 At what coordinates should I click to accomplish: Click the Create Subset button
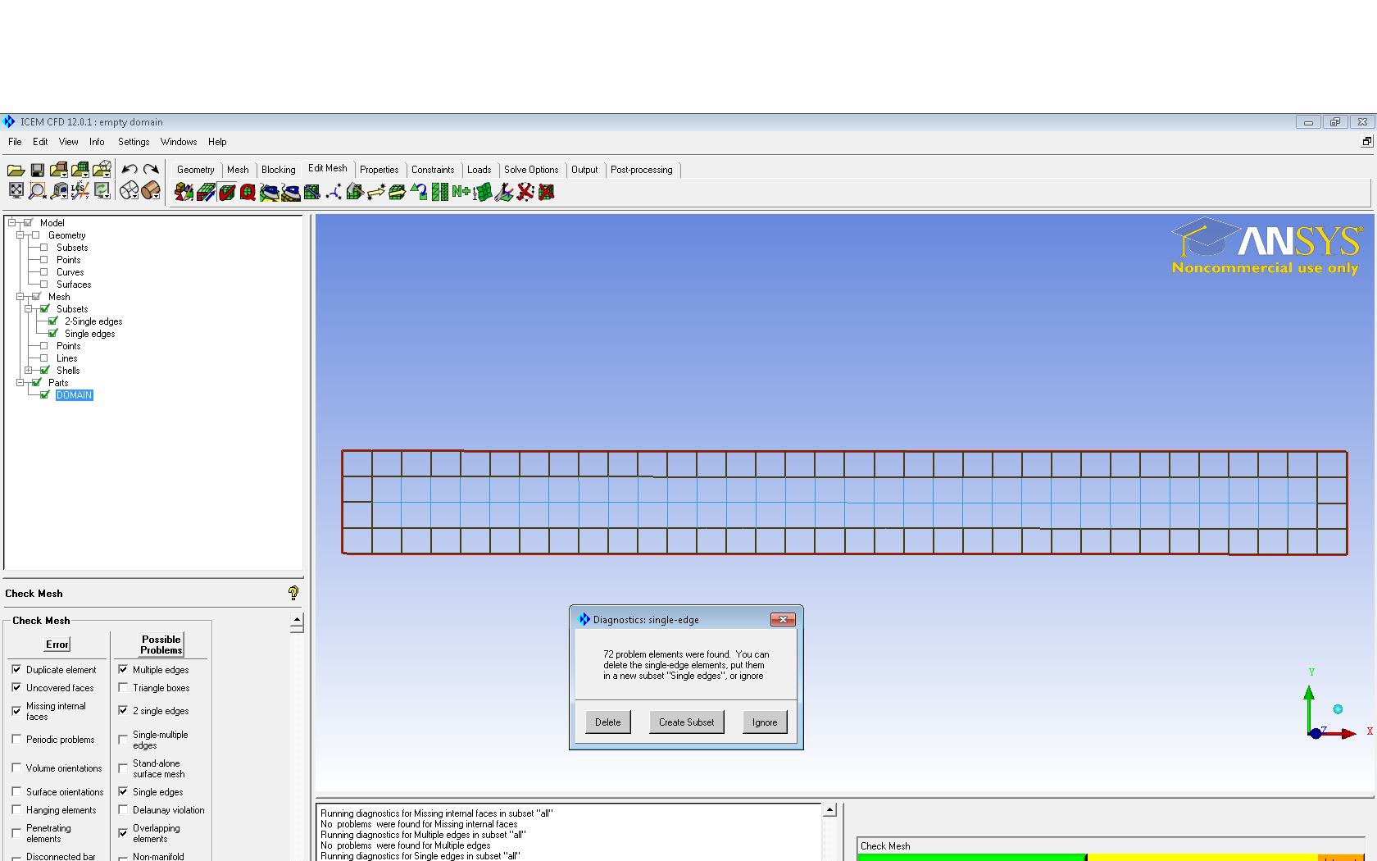686,722
